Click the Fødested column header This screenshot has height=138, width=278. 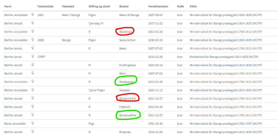point(68,6)
